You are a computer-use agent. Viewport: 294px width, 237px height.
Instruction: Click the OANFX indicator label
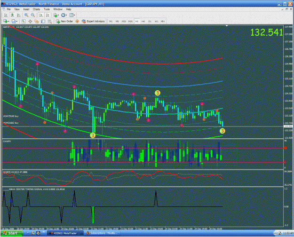(7, 141)
